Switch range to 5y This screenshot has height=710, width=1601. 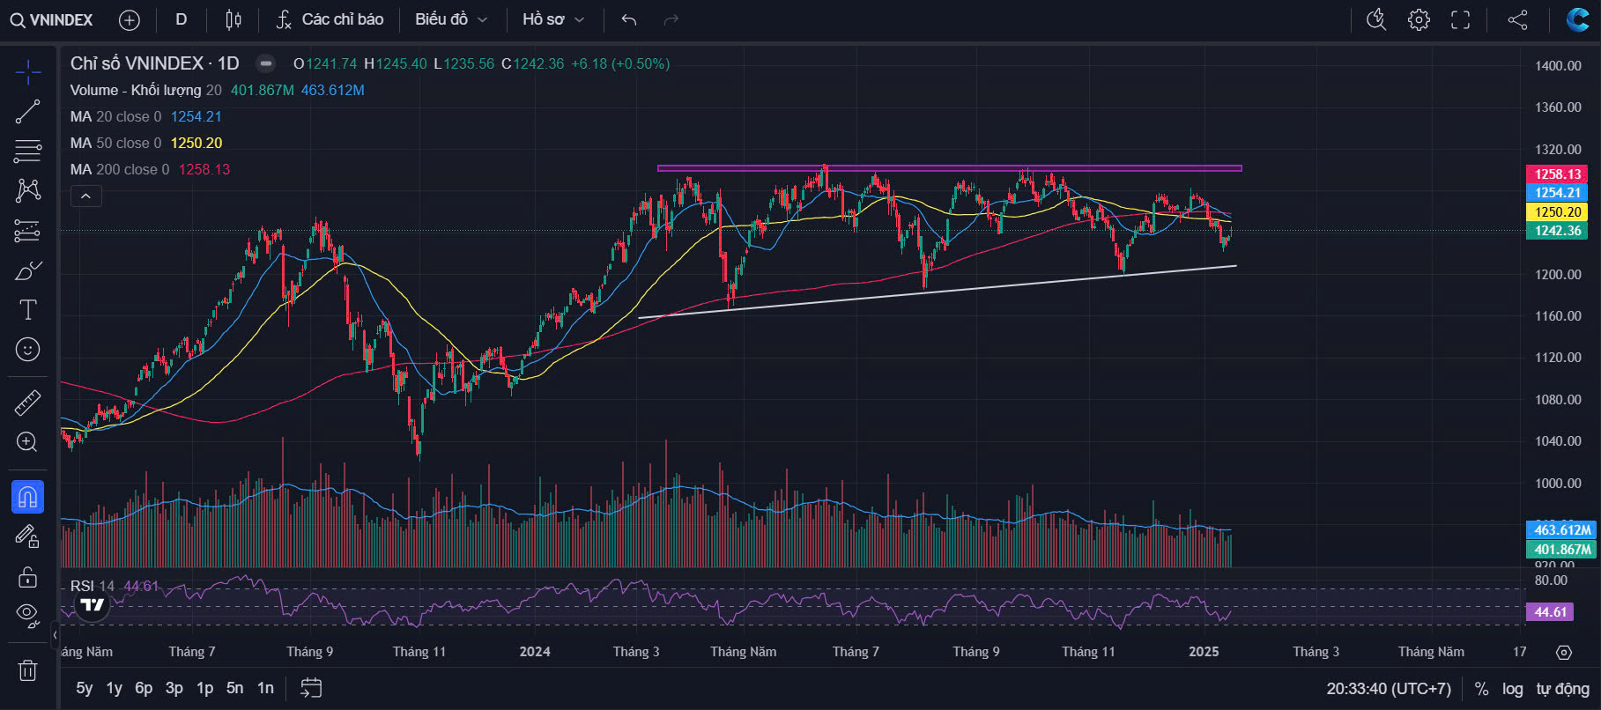point(84,688)
